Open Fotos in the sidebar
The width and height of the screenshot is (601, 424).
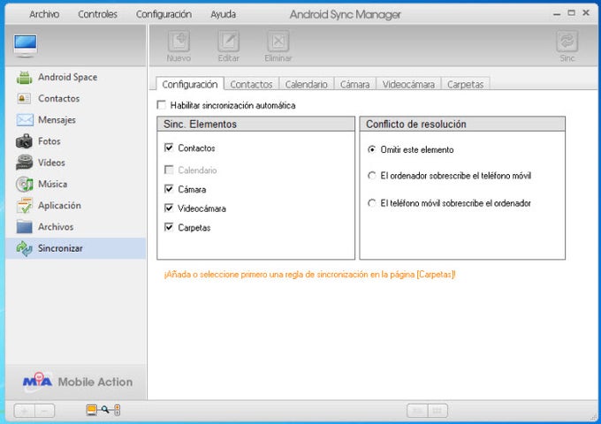(x=75, y=141)
